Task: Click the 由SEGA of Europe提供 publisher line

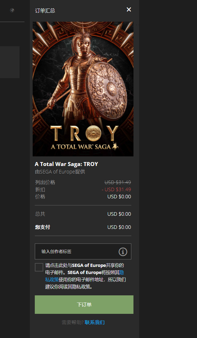Action: coord(60,172)
